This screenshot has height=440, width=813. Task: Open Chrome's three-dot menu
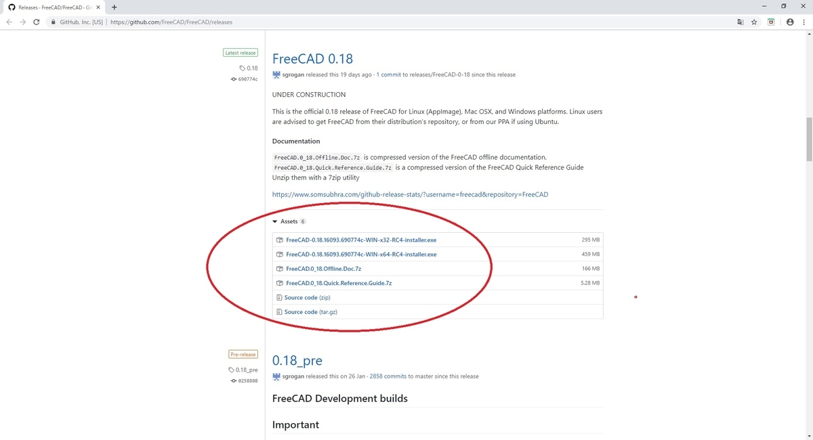804,22
